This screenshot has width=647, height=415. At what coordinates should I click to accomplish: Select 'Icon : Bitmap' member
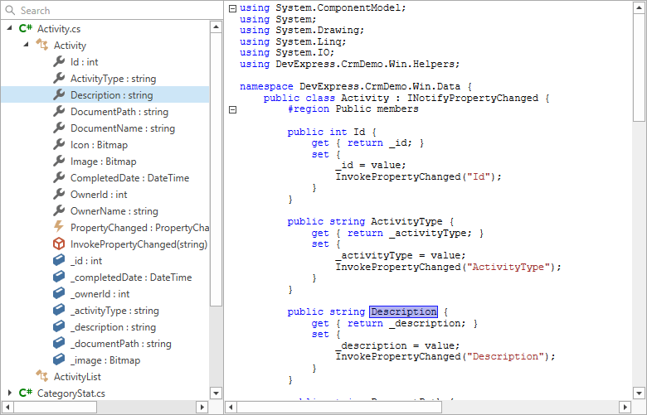[99, 145]
